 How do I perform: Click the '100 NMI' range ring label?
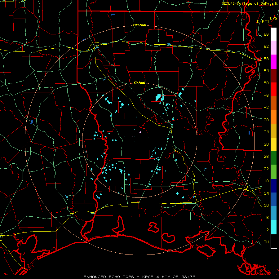(140, 25)
